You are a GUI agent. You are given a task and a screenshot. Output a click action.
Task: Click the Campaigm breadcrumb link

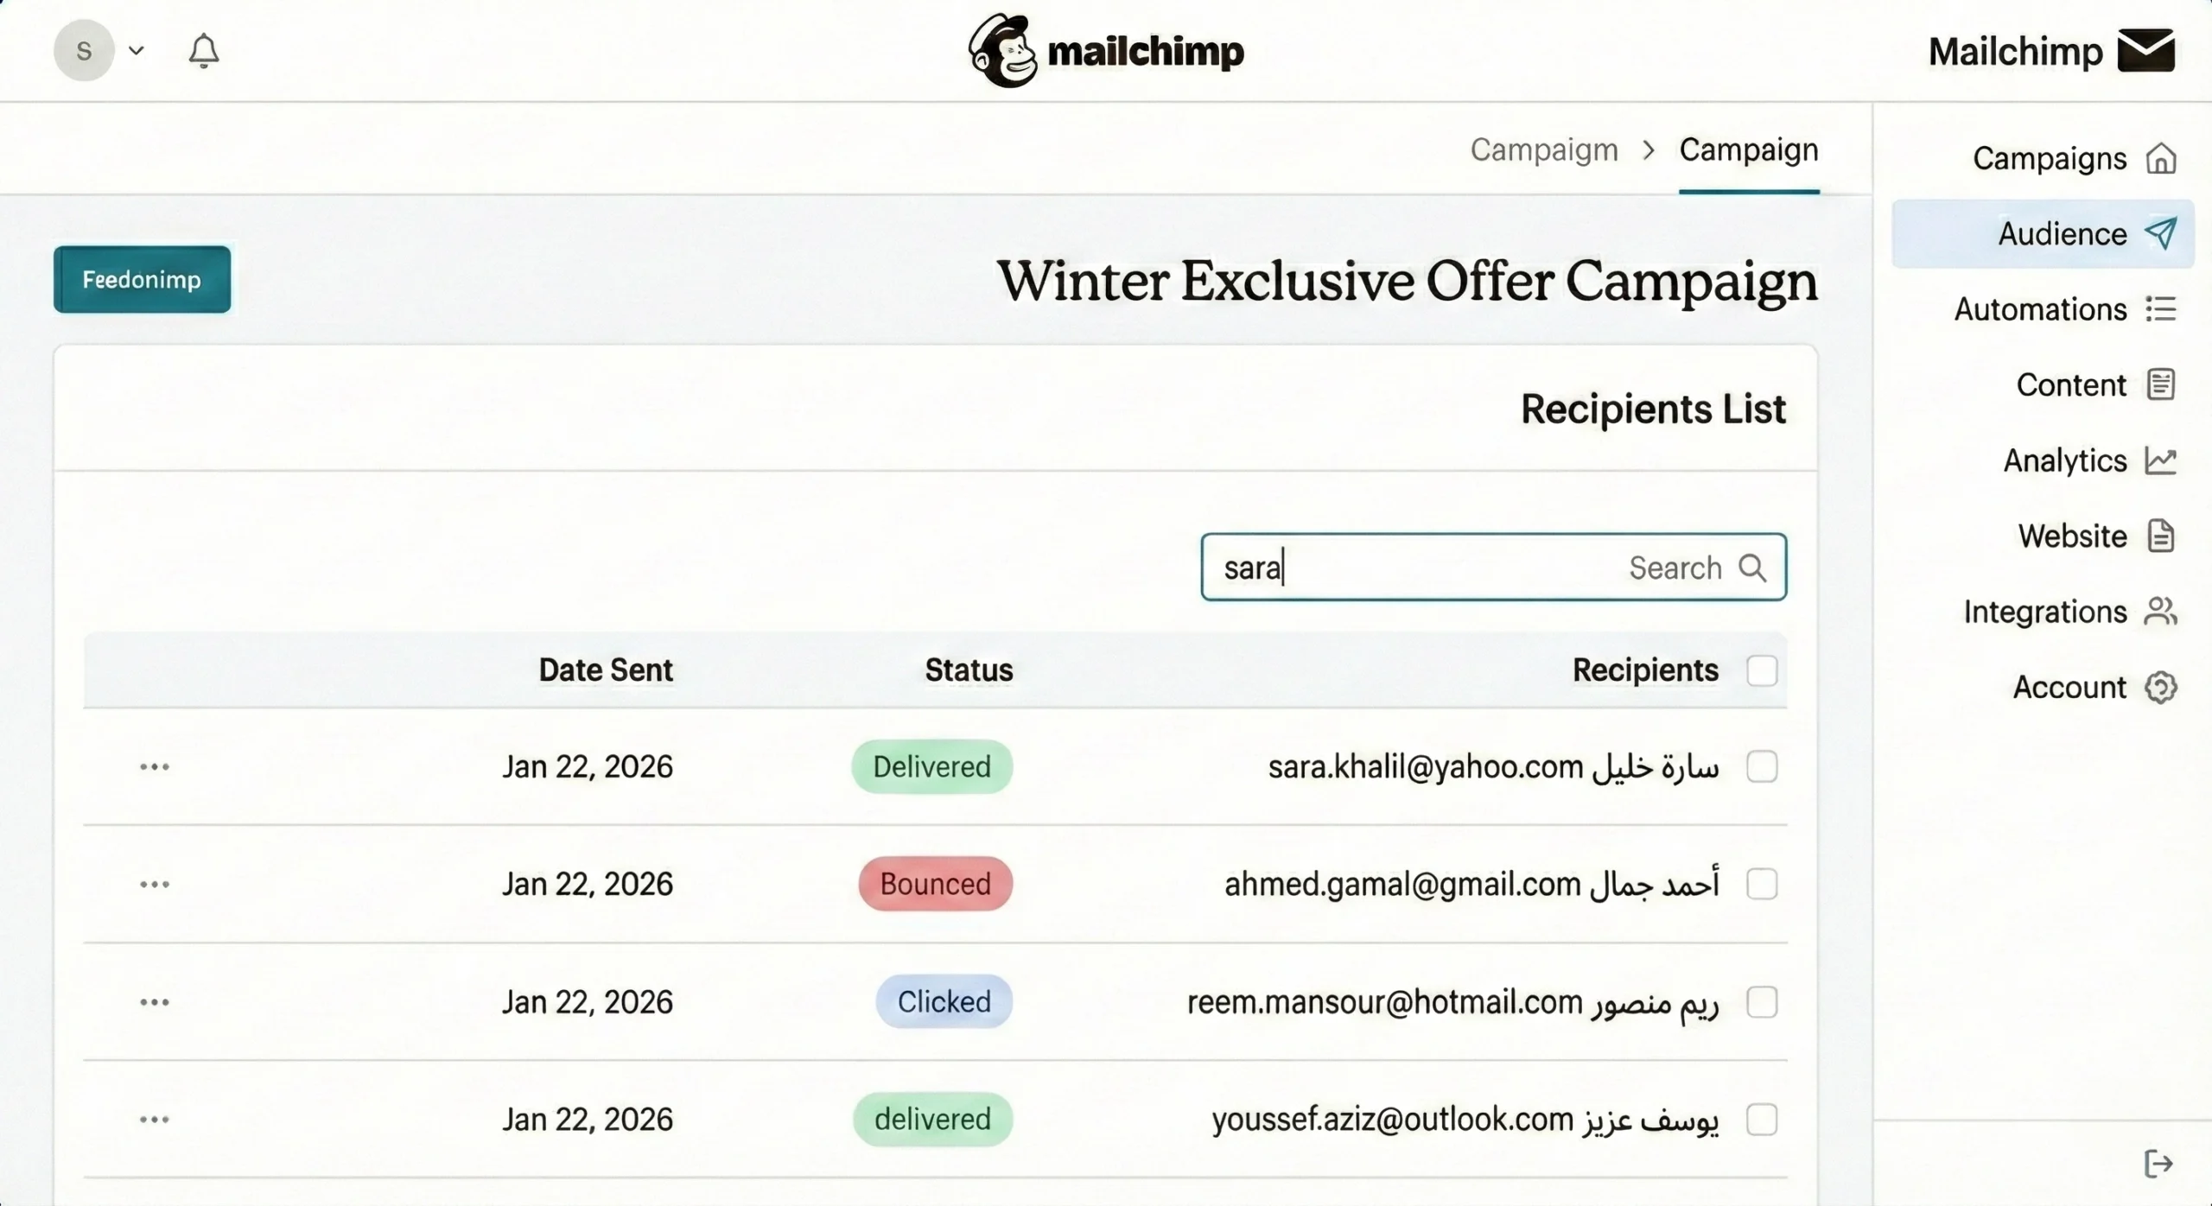click(1543, 150)
